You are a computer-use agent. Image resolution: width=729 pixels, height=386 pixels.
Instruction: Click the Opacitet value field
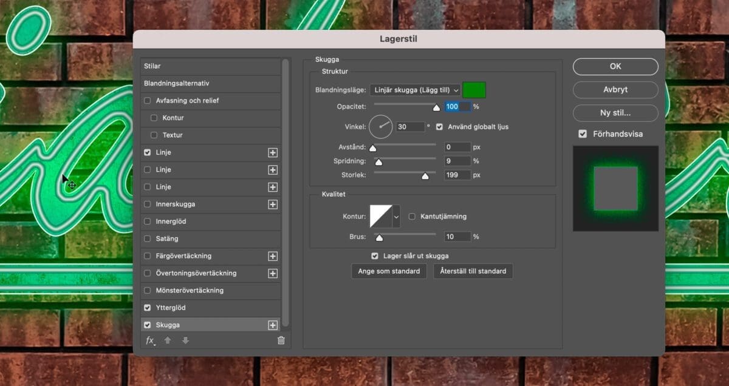458,106
